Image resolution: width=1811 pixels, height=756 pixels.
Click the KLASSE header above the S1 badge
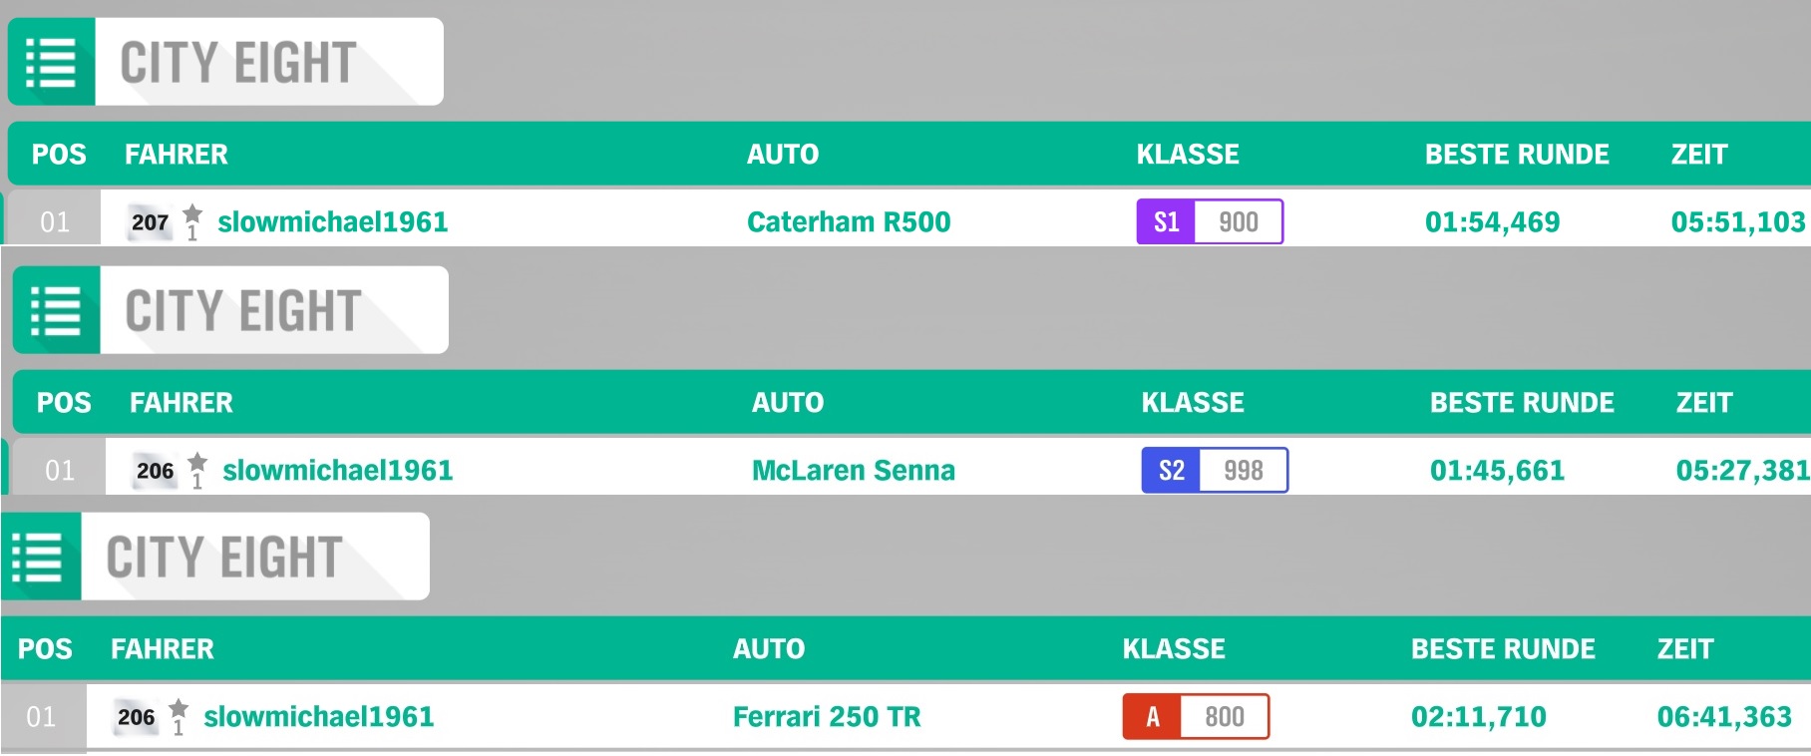(x=1187, y=154)
